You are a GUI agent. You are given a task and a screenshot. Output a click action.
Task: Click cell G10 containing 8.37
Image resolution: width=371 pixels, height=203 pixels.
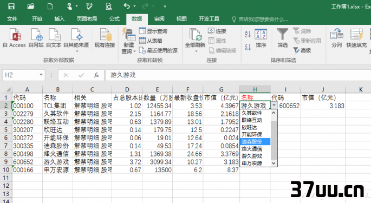[x=221, y=170]
